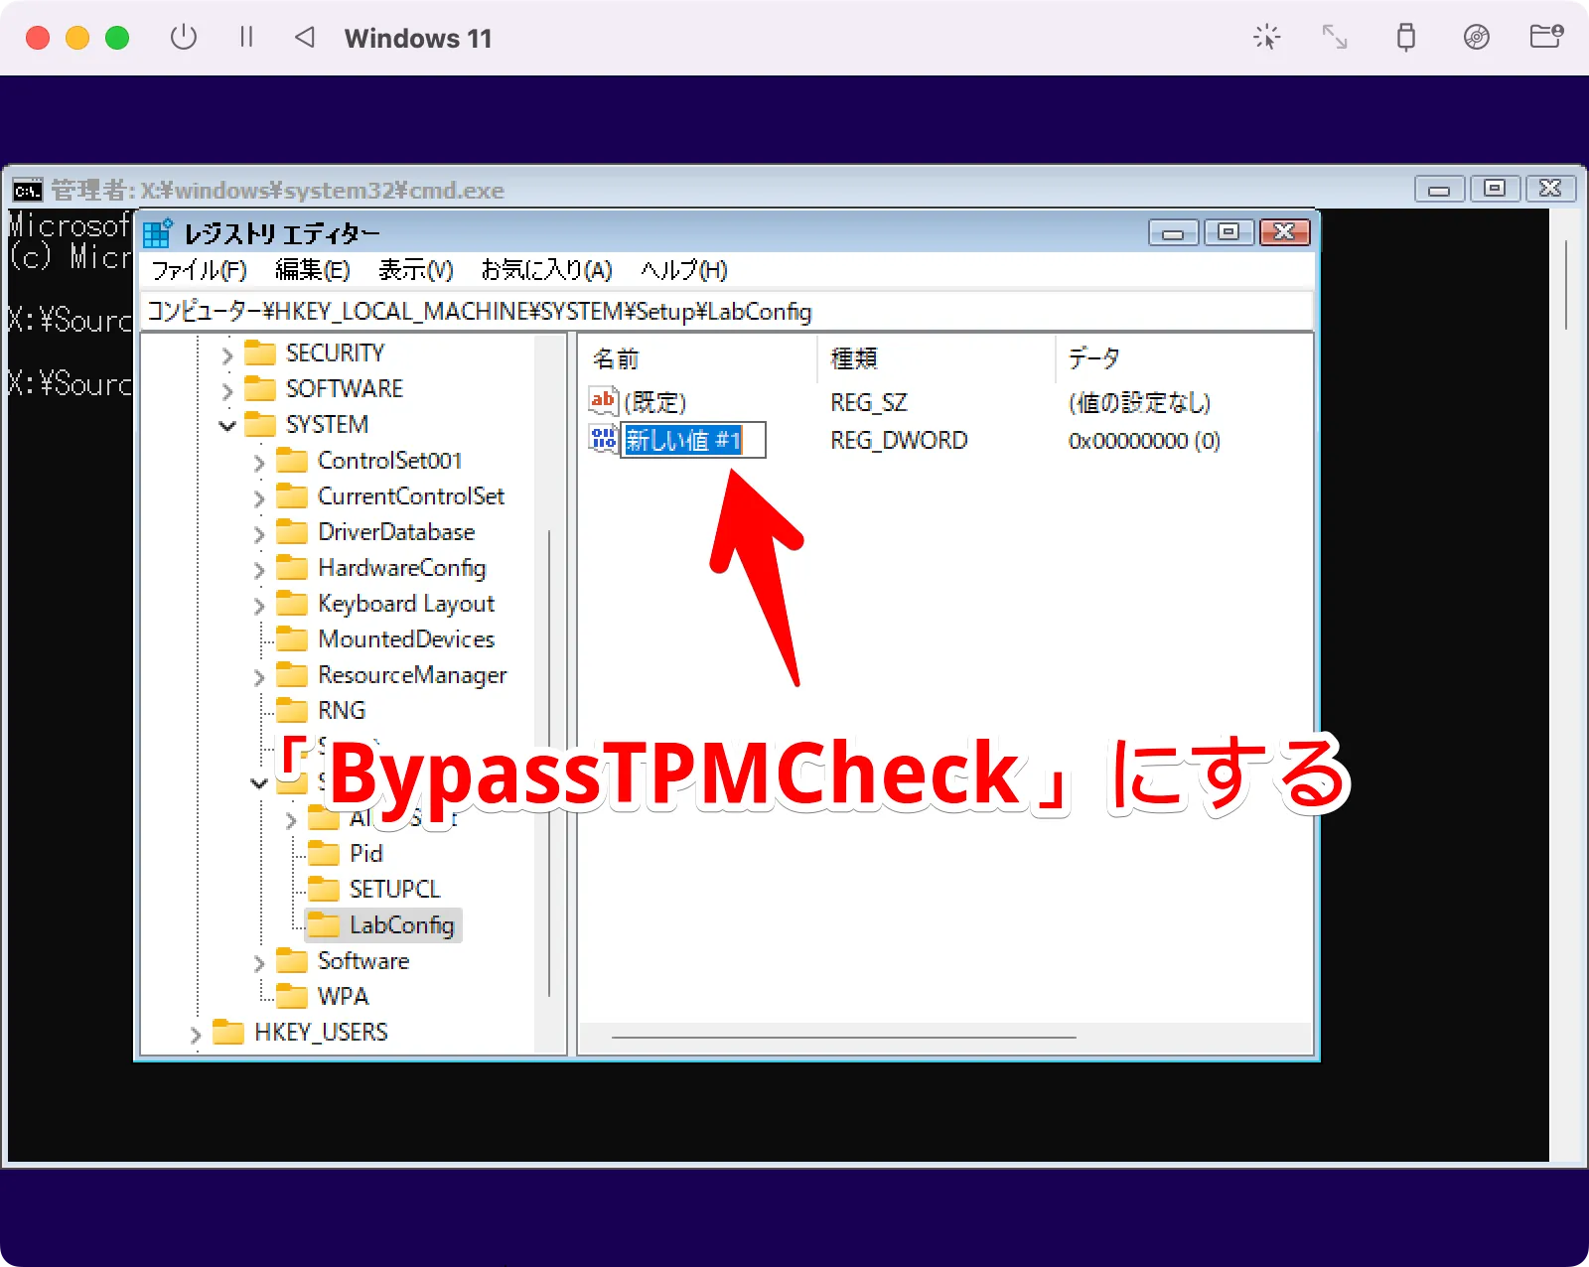Expand the ControlSet001 key

(x=259, y=463)
